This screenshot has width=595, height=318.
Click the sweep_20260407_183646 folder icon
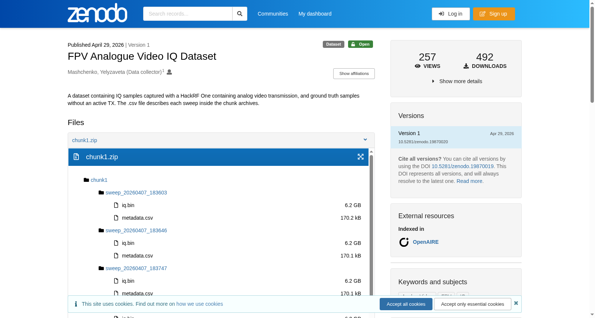click(x=101, y=230)
